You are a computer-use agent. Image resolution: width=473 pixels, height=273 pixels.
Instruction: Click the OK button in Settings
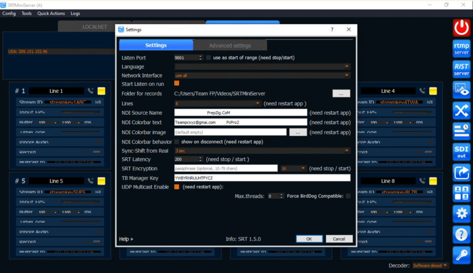pos(309,239)
